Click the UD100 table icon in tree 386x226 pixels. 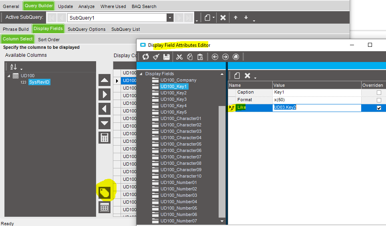[x=16, y=76]
